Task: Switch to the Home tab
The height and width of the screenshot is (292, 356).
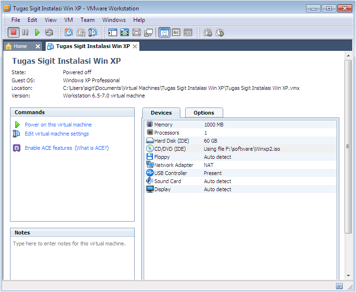Action: click(x=20, y=46)
